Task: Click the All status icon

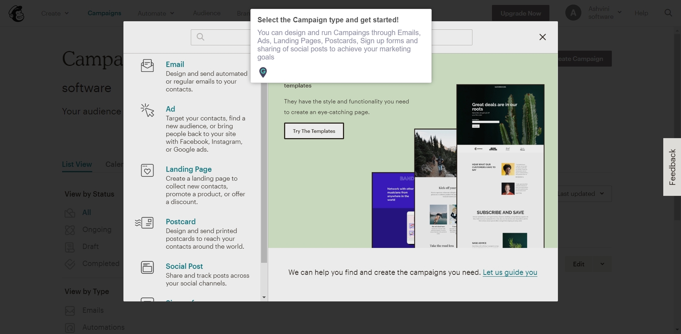Action: [70, 213]
